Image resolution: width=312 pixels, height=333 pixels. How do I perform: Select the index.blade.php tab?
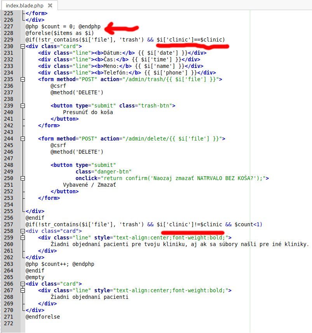[x=24, y=6]
